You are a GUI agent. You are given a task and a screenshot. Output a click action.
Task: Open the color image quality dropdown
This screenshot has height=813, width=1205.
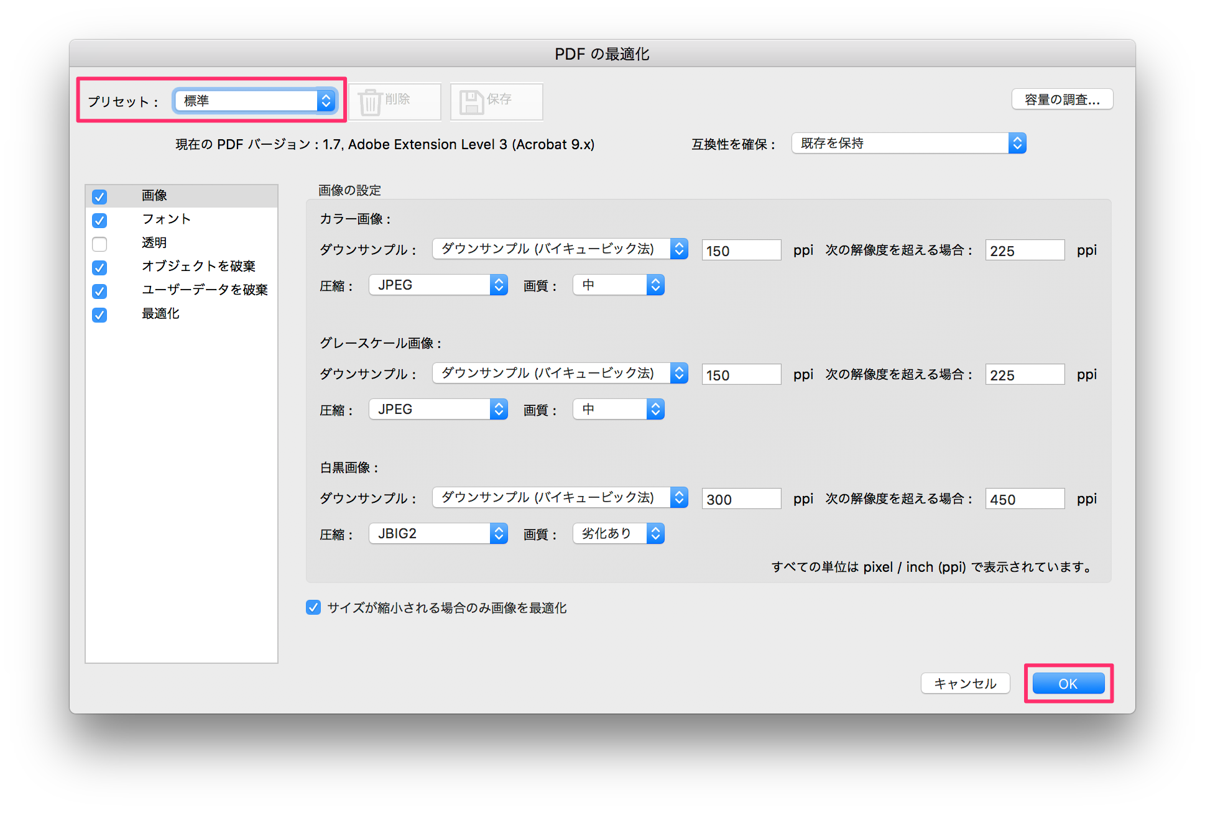619,285
